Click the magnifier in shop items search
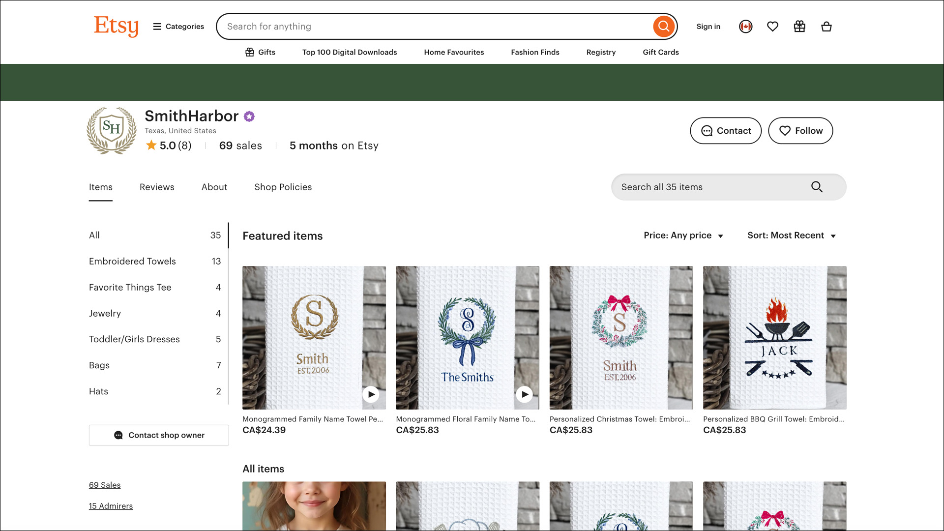This screenshot has width=944, height=531. pos(817,187)
